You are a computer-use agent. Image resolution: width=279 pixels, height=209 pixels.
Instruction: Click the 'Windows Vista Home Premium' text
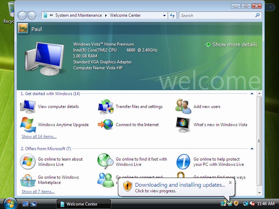(x=104, y=44)
